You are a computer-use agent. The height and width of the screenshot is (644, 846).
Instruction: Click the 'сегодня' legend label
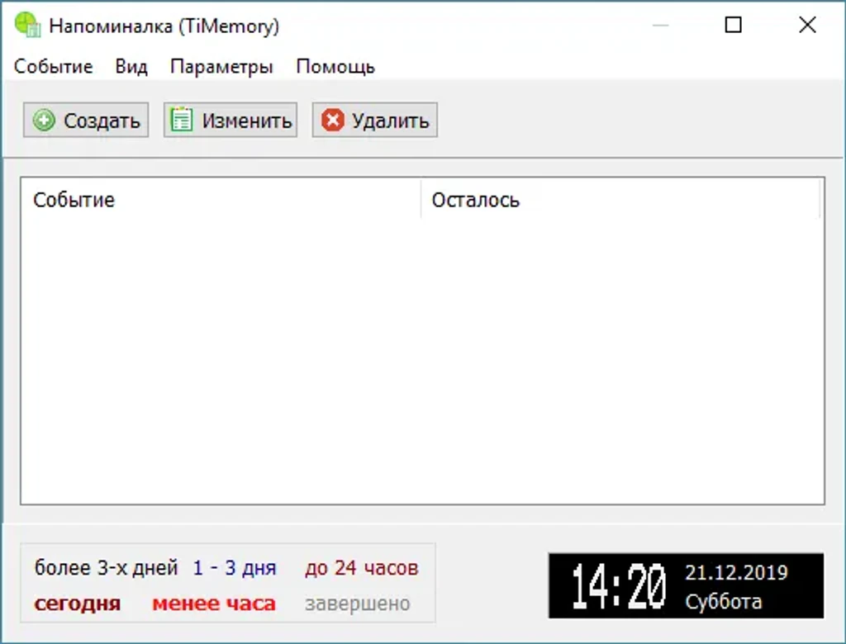(77, 603)
